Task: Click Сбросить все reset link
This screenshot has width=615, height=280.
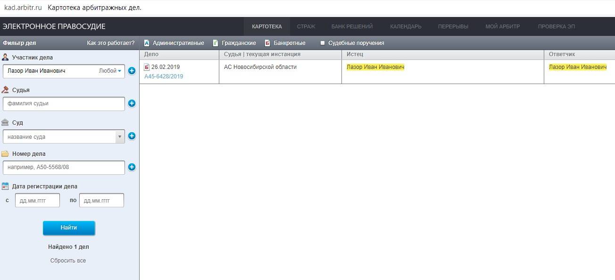Action: pyautogui.click(x=68, y=261)
